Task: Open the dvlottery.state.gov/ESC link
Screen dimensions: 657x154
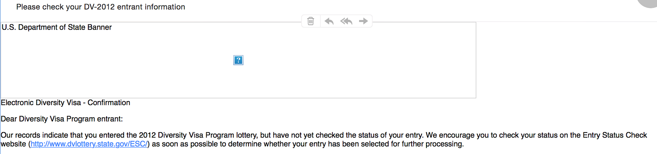Action: 89,144
